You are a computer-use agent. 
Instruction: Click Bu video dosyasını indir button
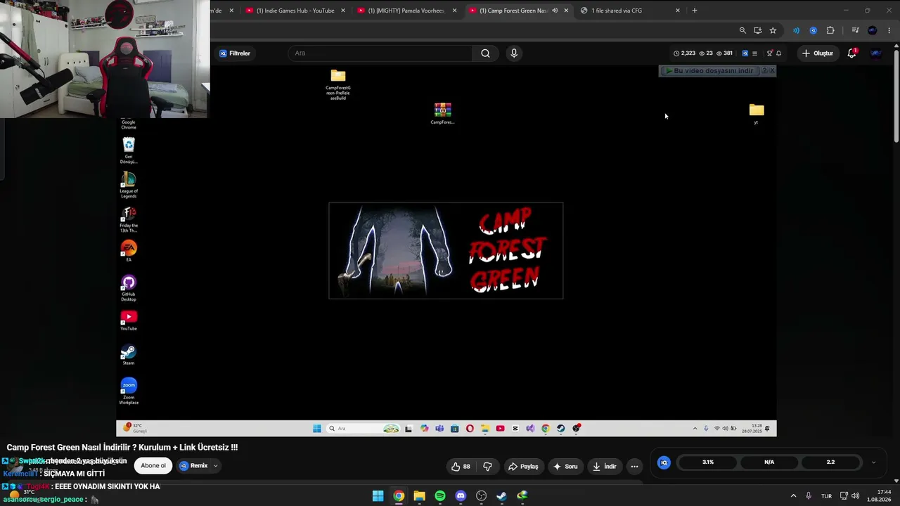[709, 71]
